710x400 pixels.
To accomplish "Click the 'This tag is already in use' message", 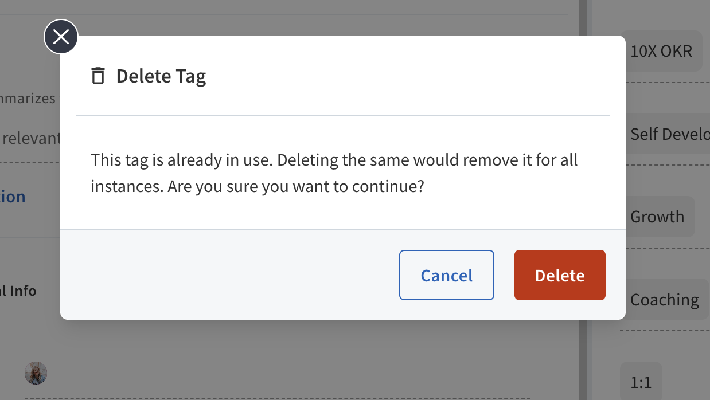I will pyautogui.click(x=182, y=159).
